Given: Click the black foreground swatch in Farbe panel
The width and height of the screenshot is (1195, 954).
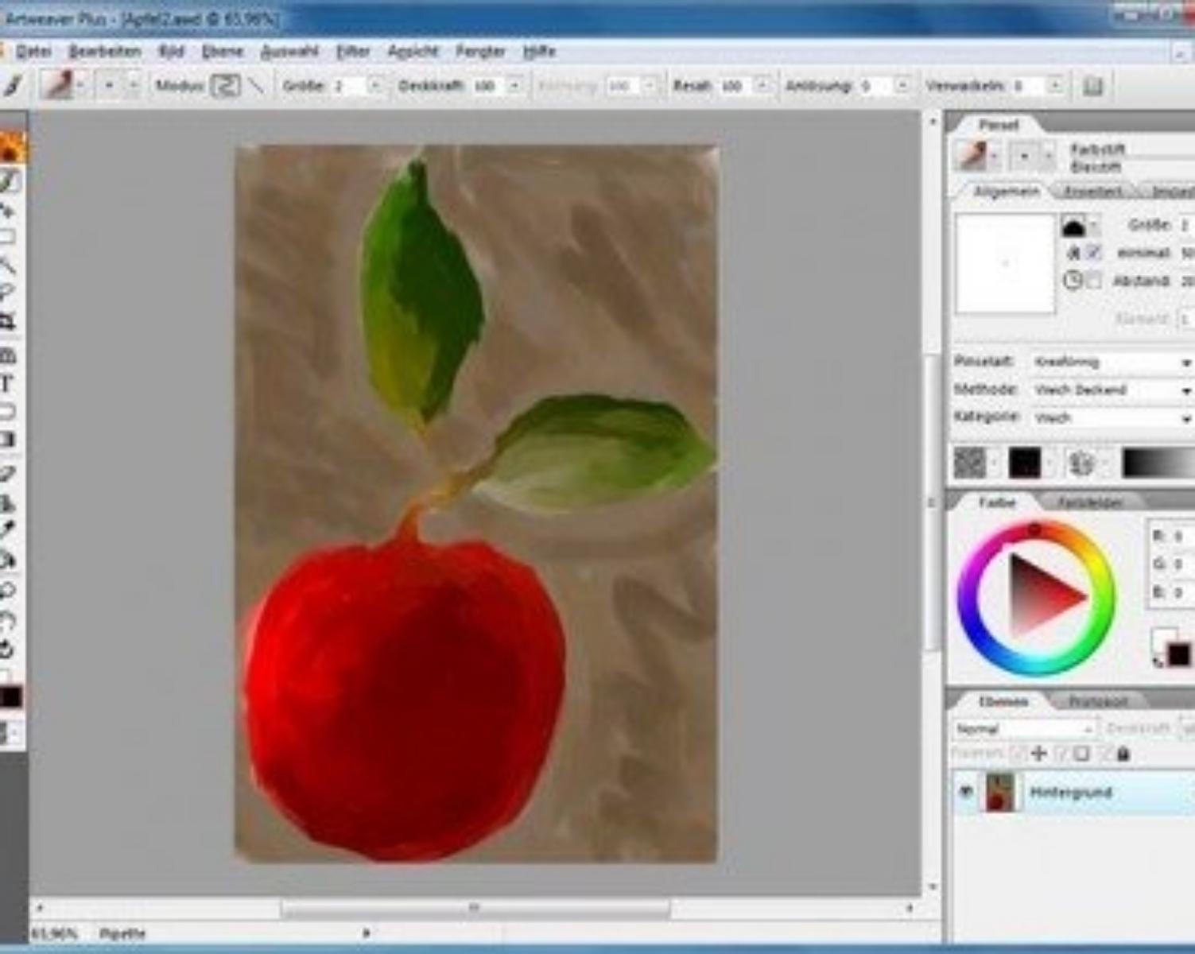Looking at the screenshot, I should [1178, 654].
